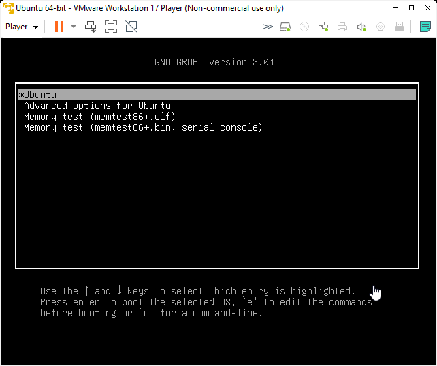
Task: Select the Ubuntu boot entry
Action: pos(217,95)
